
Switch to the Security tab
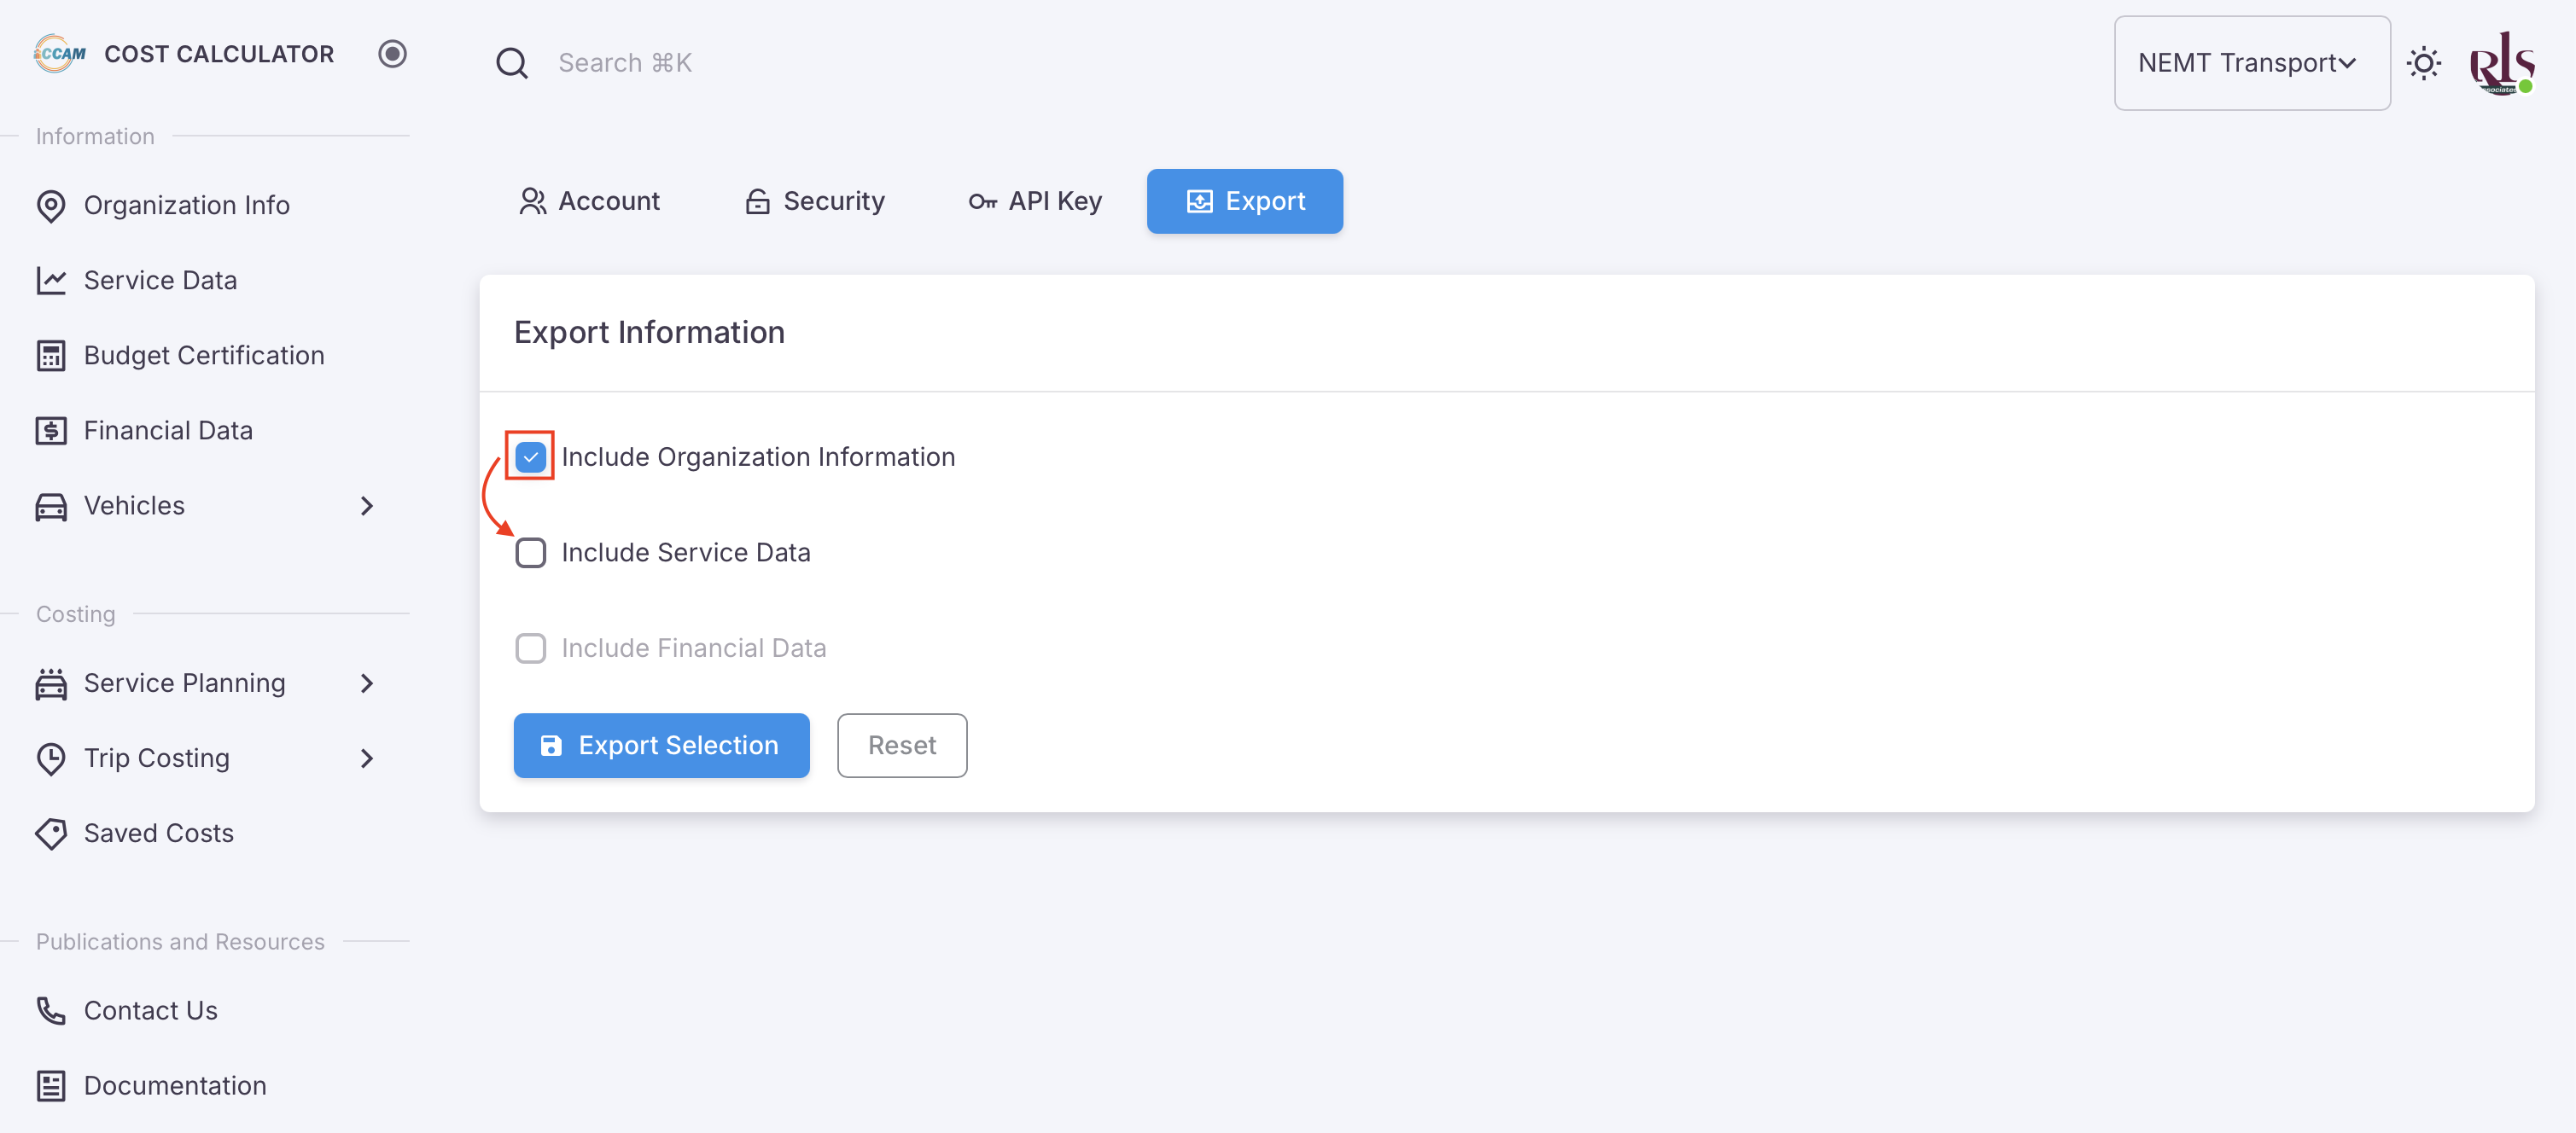(815, 200)
